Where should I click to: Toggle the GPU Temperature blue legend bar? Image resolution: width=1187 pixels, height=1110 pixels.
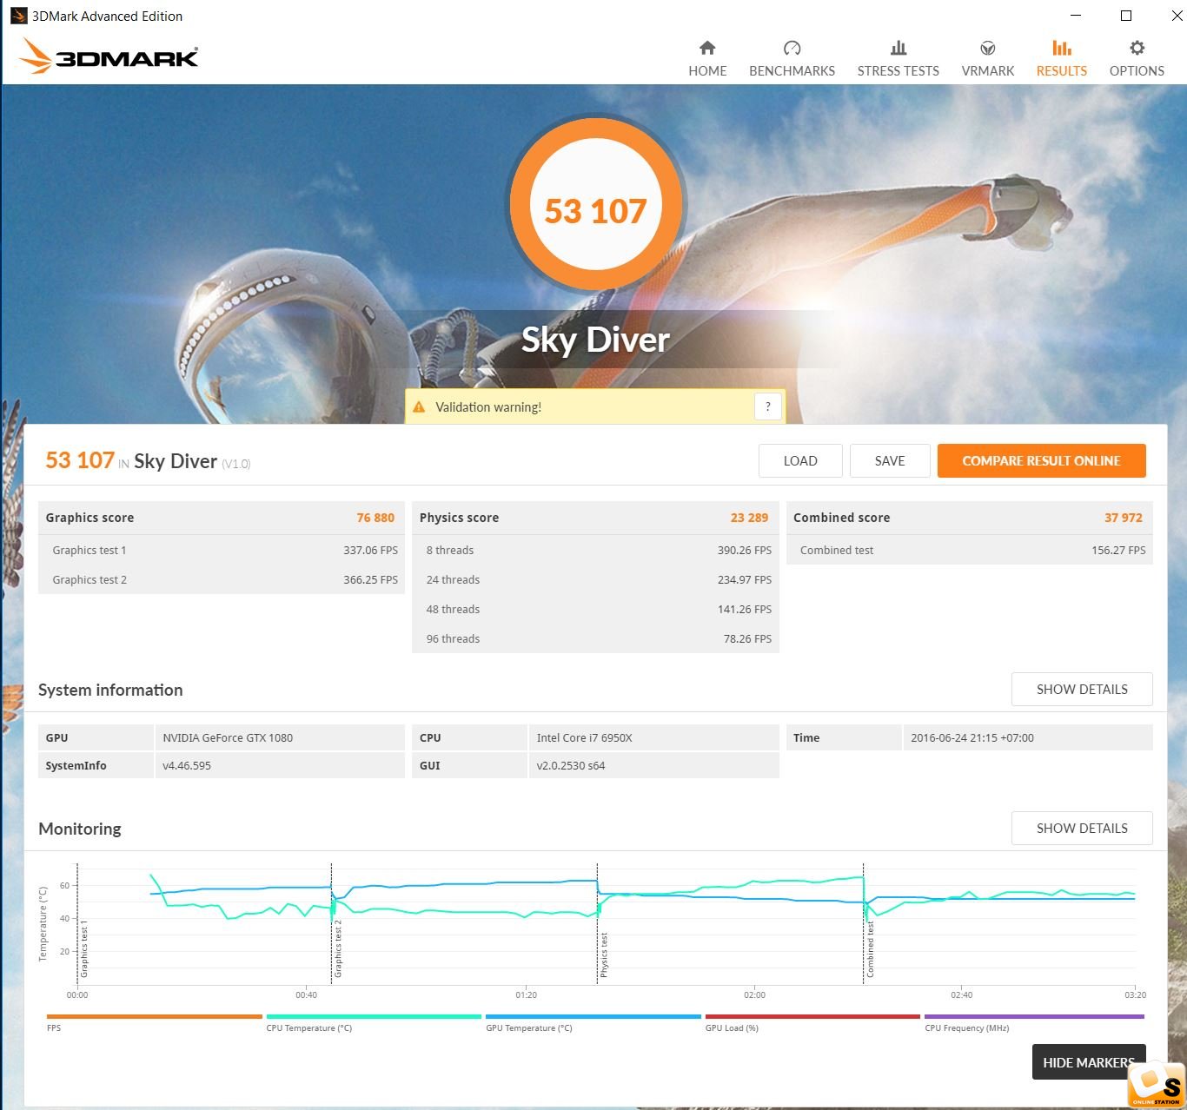(593, 1016)
